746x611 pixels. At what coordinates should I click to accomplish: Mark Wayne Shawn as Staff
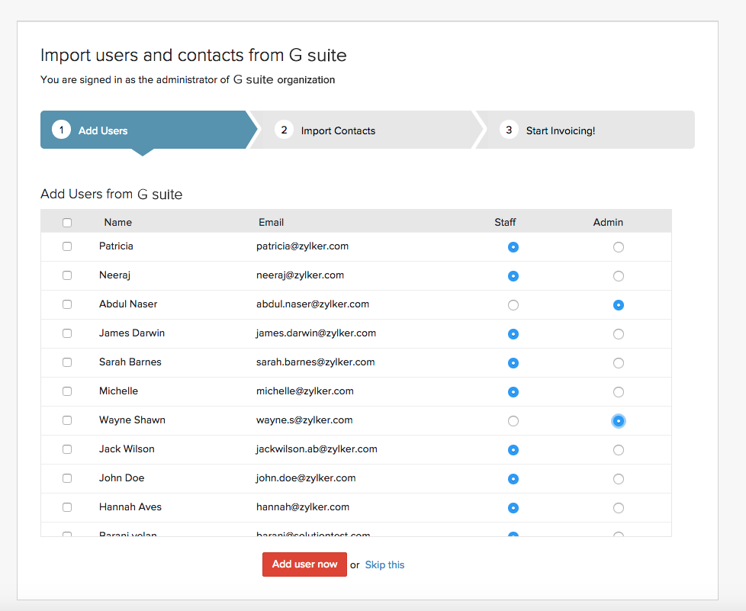tap(513, 420)
